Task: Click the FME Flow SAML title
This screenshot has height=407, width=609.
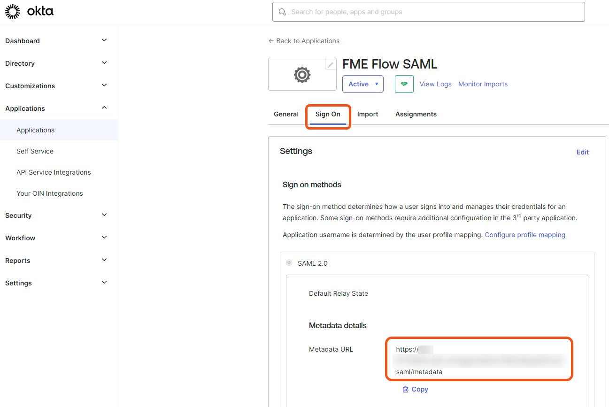Action: click(x=390, y=64)
